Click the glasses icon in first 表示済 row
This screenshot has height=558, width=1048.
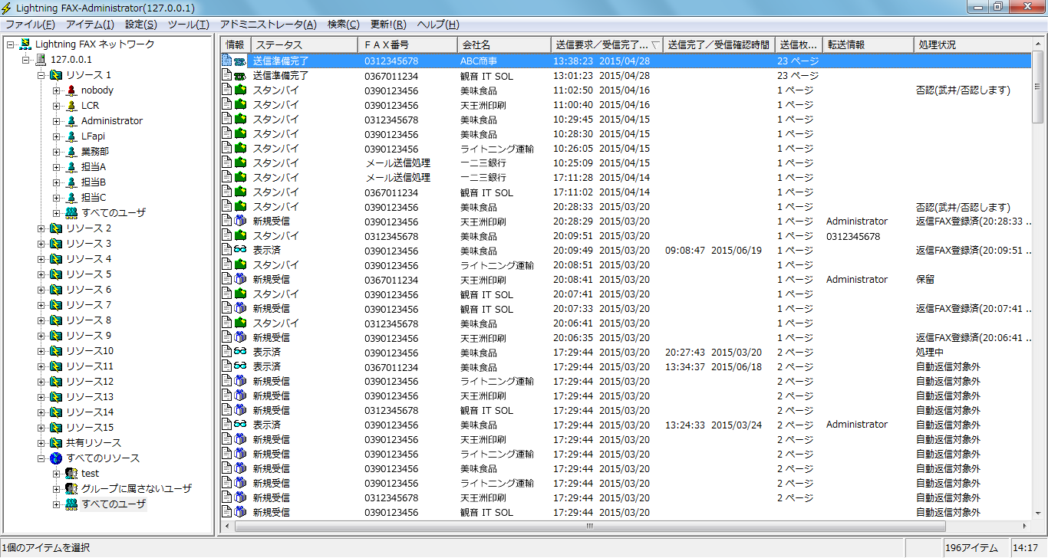click(240, 251)
